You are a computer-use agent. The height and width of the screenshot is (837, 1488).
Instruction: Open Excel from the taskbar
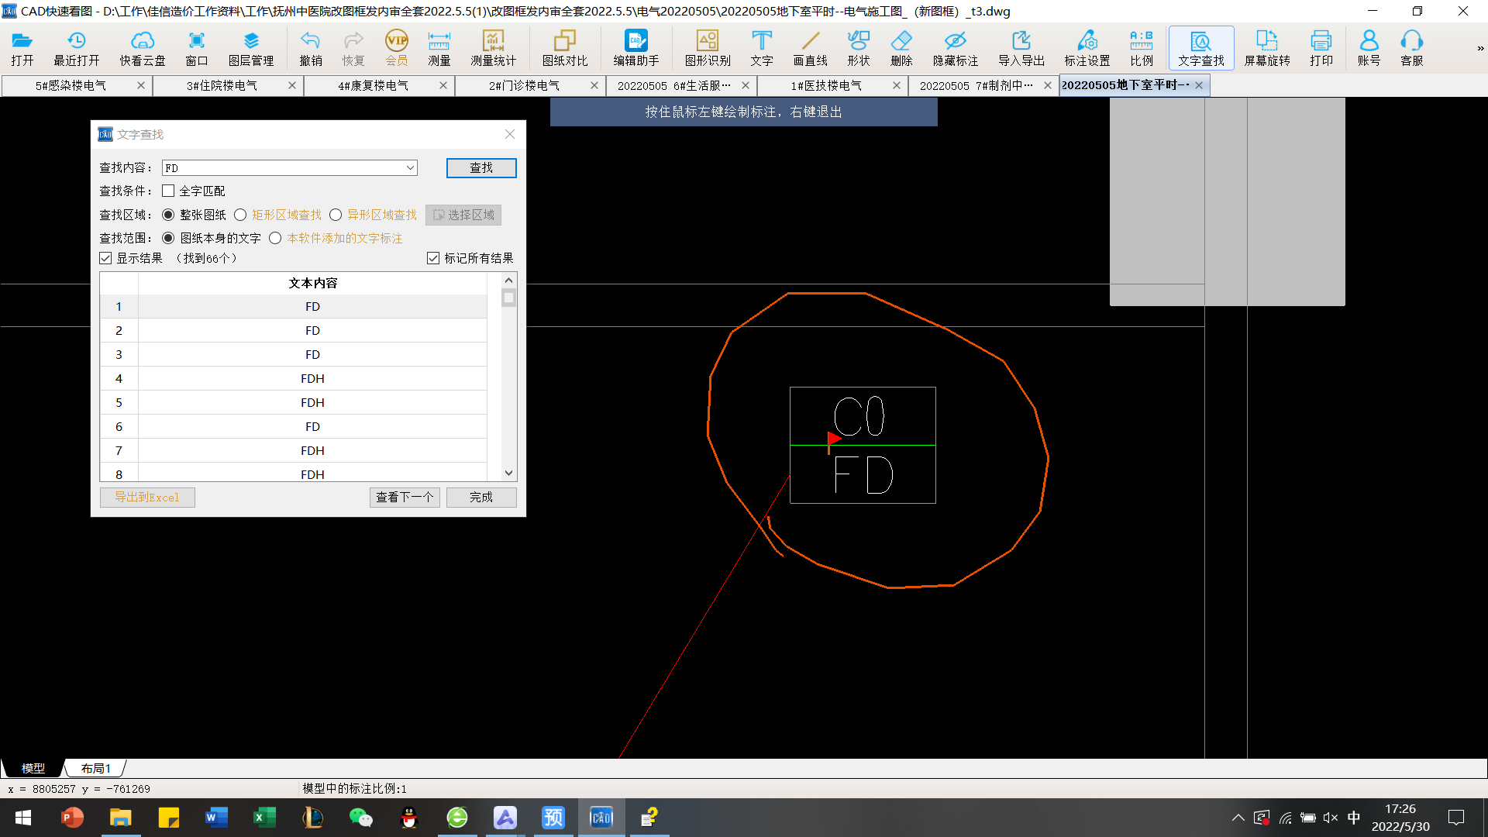265,818
